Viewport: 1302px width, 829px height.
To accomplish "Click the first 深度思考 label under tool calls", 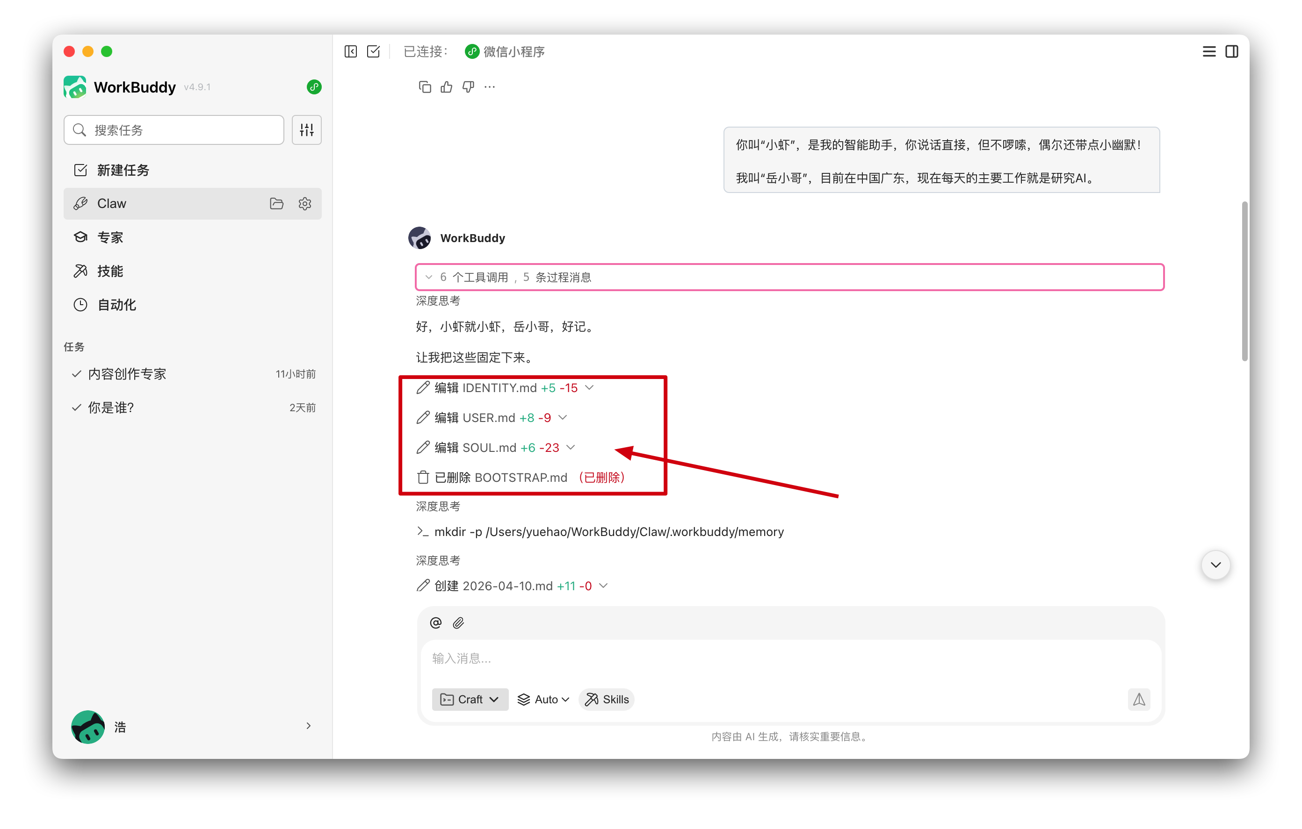I will [438, 301].
